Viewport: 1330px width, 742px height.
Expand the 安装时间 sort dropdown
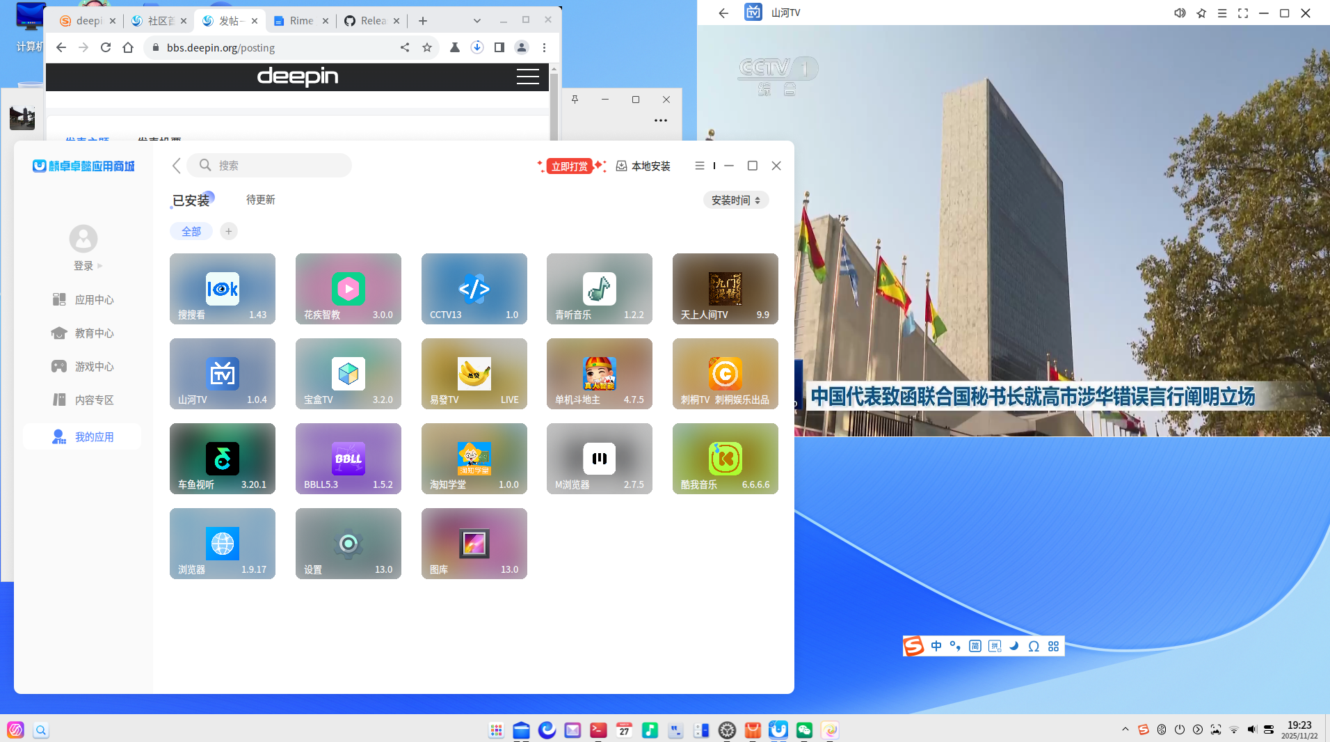click(736, 200)
